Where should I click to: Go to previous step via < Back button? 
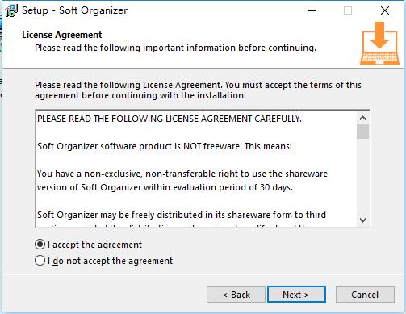pyautogui.click(x=236, y=295)
